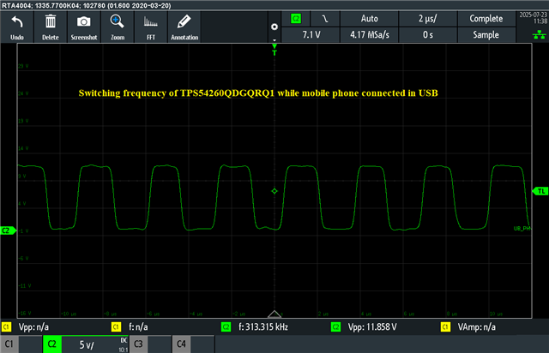Select the C2 ground level marker
The height and width of the screenshot is (353, 549).
[x=8, y=230]
